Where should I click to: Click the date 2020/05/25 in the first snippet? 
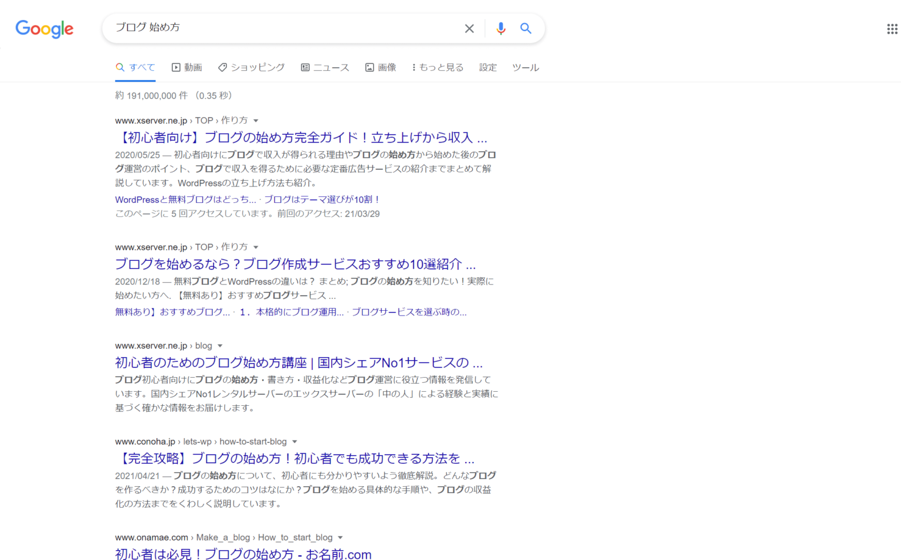(x=137, y=155)
